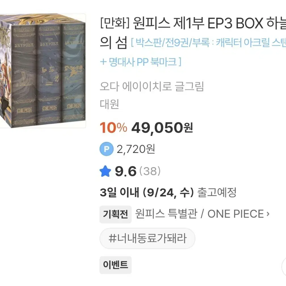Click the #너내동료가돼라 hashtag pill
Viewport: 286px width, 286px height.
click(x=147, y=239)
